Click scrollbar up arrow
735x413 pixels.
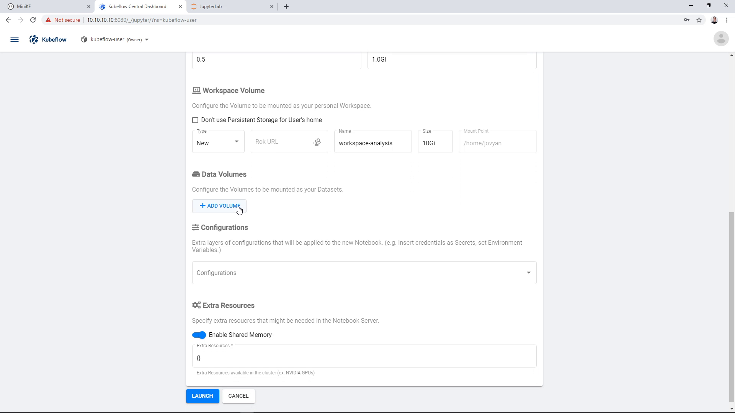click(732, 55)
